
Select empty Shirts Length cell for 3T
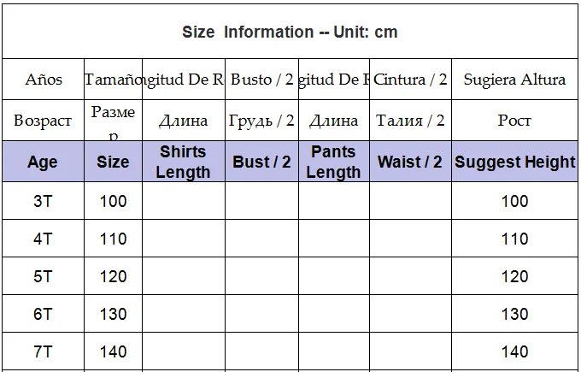pyautogui.click(x=184, y=201)
